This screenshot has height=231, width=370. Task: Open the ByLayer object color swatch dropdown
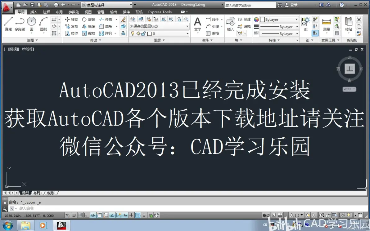click(x=279, y=20)
